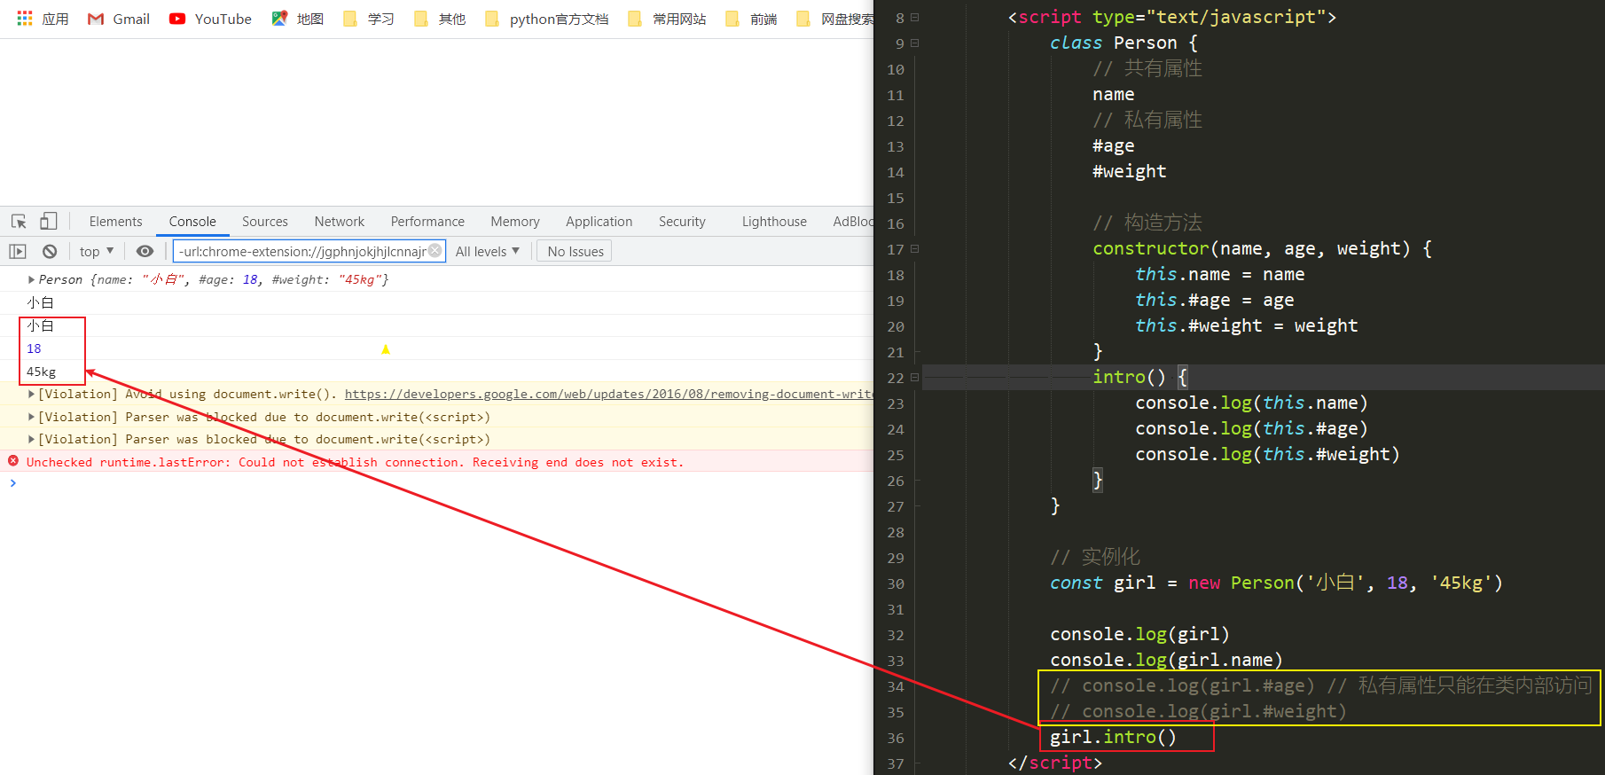Open the Performance tab

pyautogui.click(x=427, y=222)
